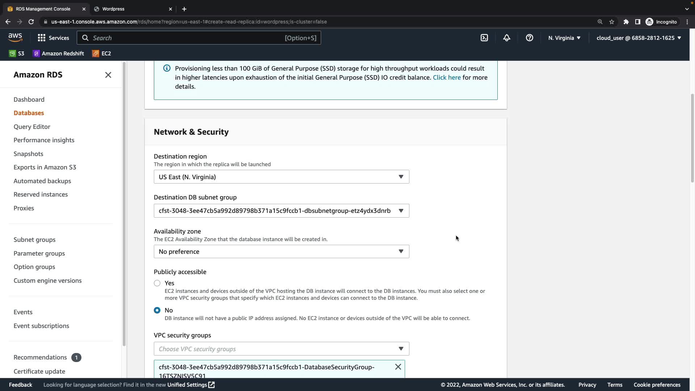Open Snapshots in the RDS sidebar

[x=28, y=154]
